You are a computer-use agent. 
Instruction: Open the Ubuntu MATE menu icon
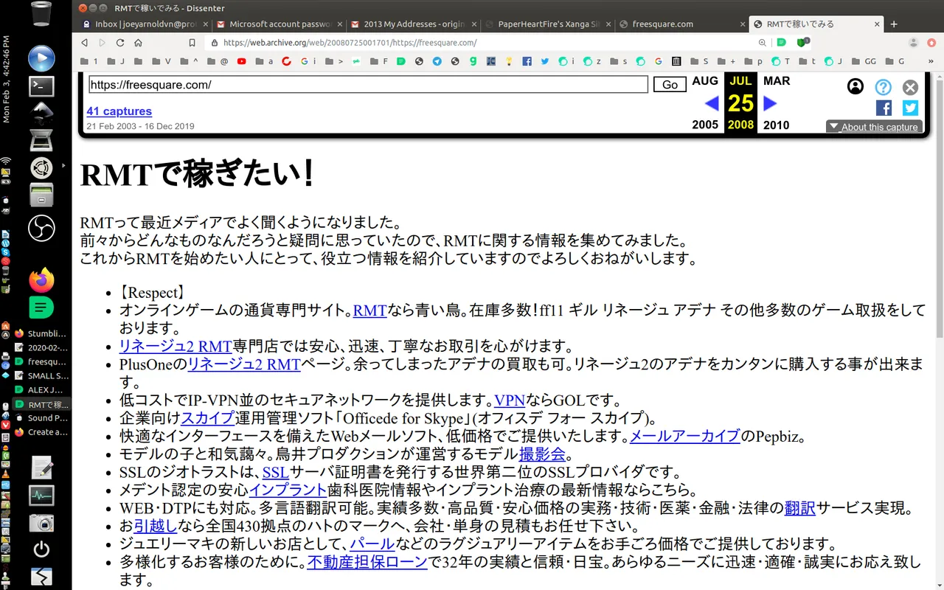click(41, 167)
